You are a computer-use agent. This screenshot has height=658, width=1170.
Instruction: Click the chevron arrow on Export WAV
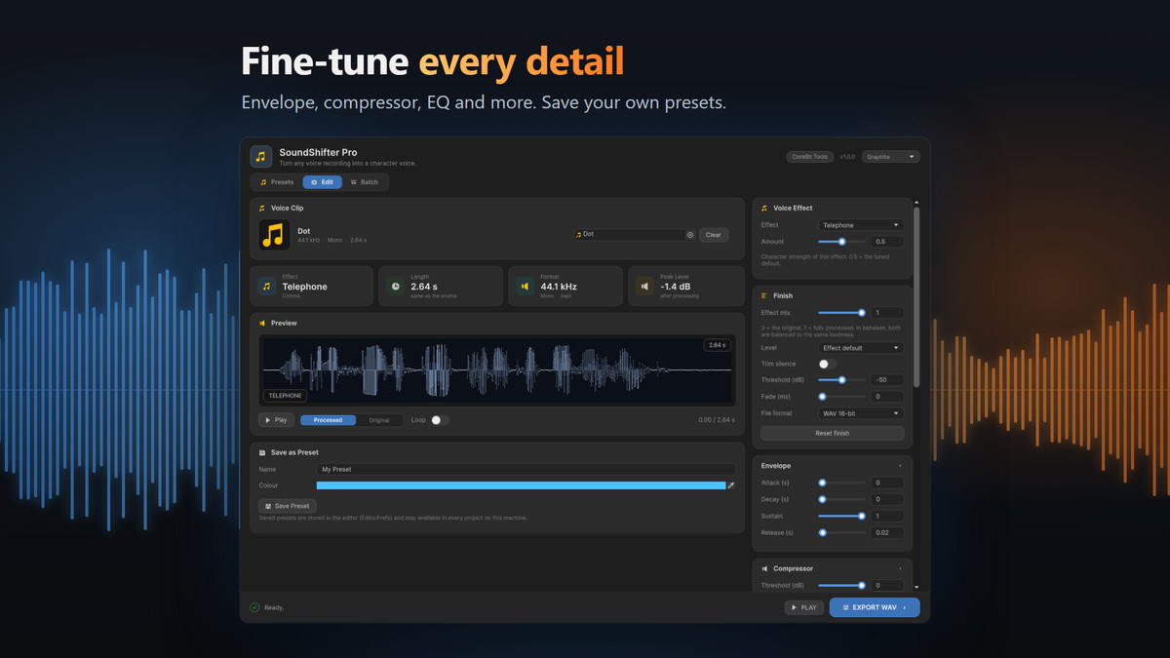[x=905, y=607]
